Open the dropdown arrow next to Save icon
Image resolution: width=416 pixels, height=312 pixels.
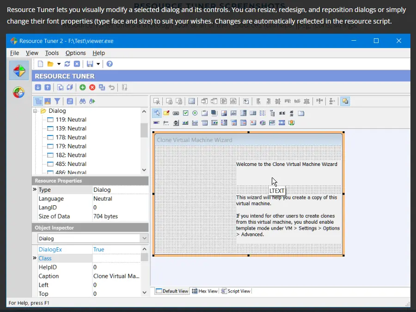[x=98, y=64]
